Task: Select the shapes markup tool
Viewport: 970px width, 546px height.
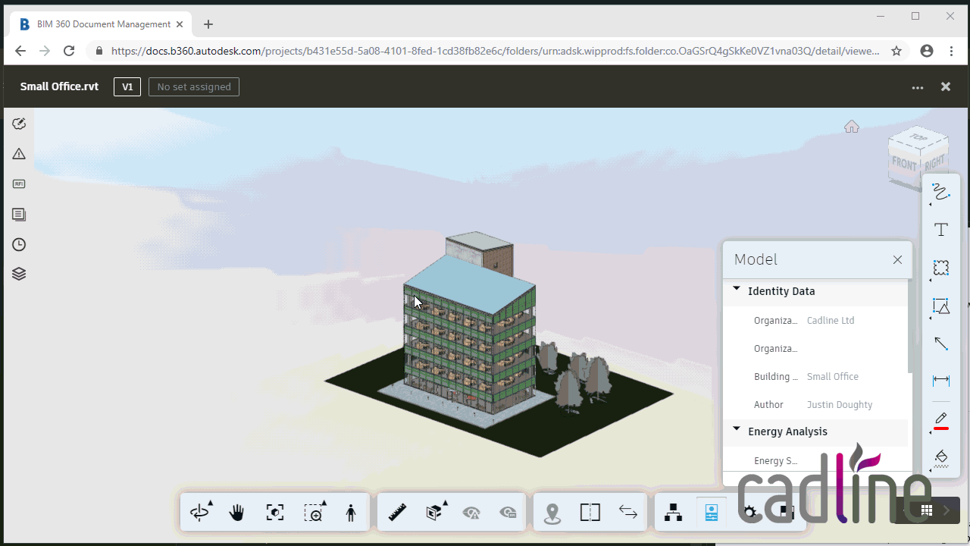Action: [940, 306]
